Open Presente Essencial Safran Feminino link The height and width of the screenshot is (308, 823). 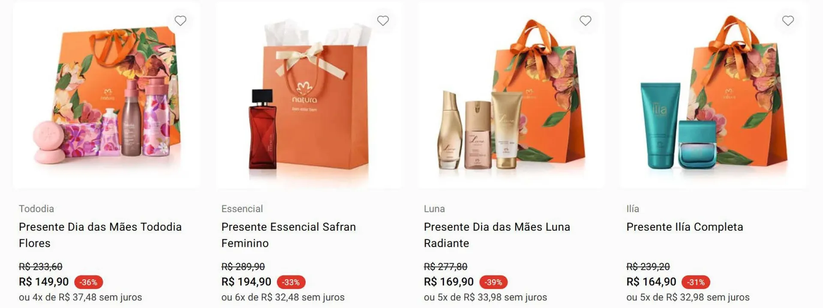tap(288, 235)
